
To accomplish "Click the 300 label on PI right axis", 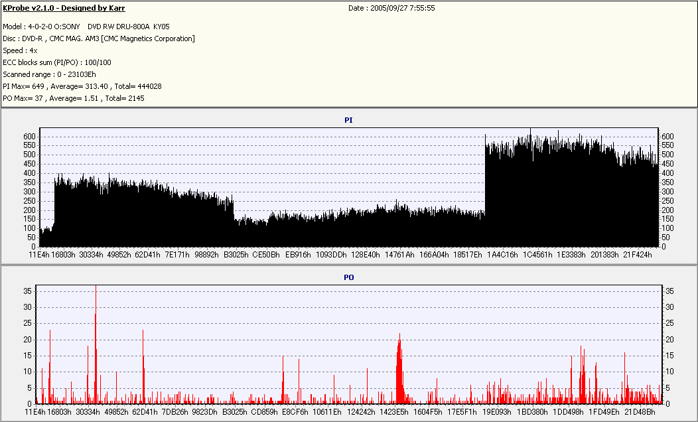I will (668, 192).
